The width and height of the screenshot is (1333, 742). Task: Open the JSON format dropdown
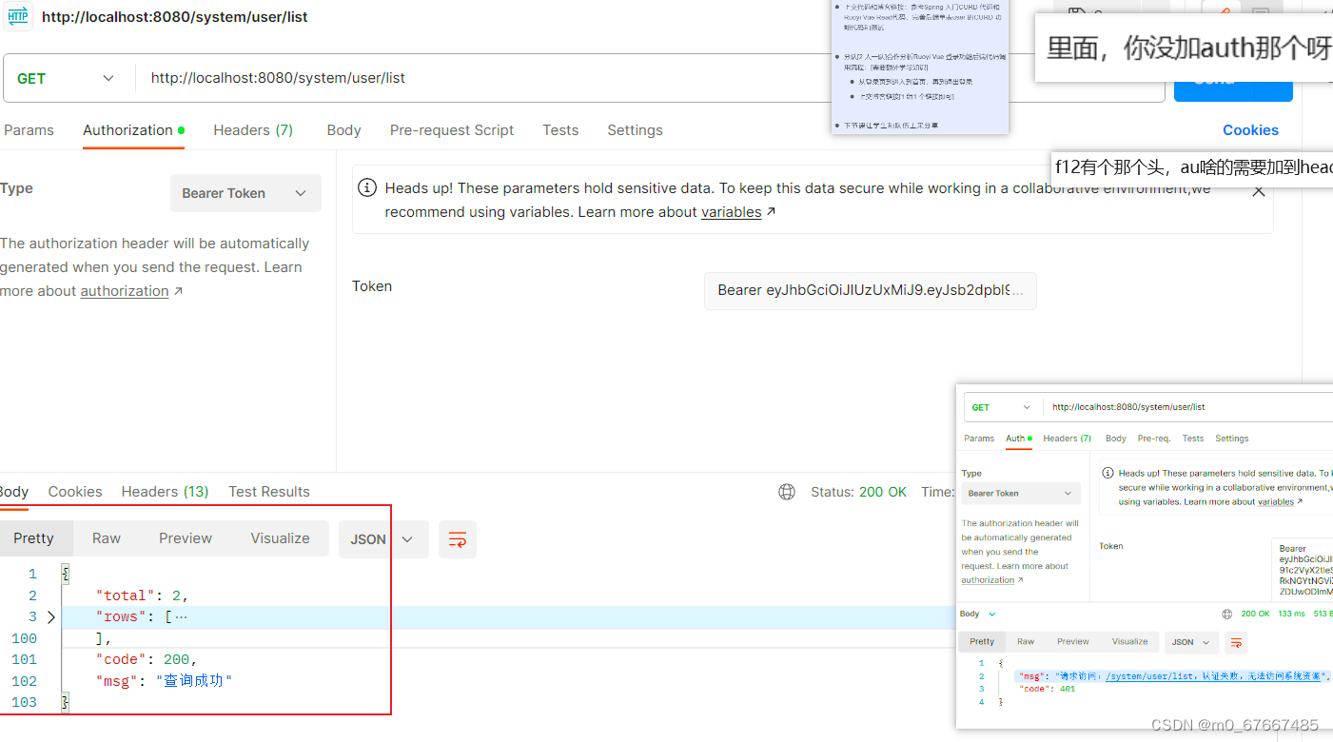coord(409,539)
